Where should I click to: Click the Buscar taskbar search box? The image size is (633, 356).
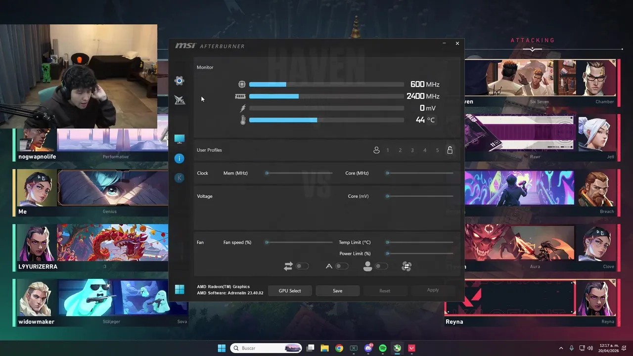pos(267,348)
